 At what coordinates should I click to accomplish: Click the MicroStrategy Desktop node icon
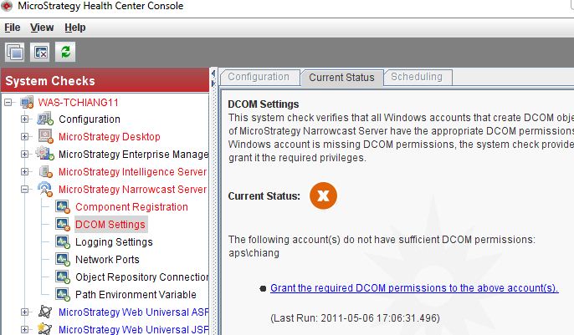(44, 137)
